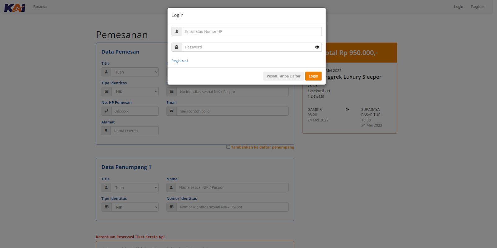Viewport: 497px width, 248px height.
Task: Click the ID card icon beside No Identitas field
Action: 171,92
